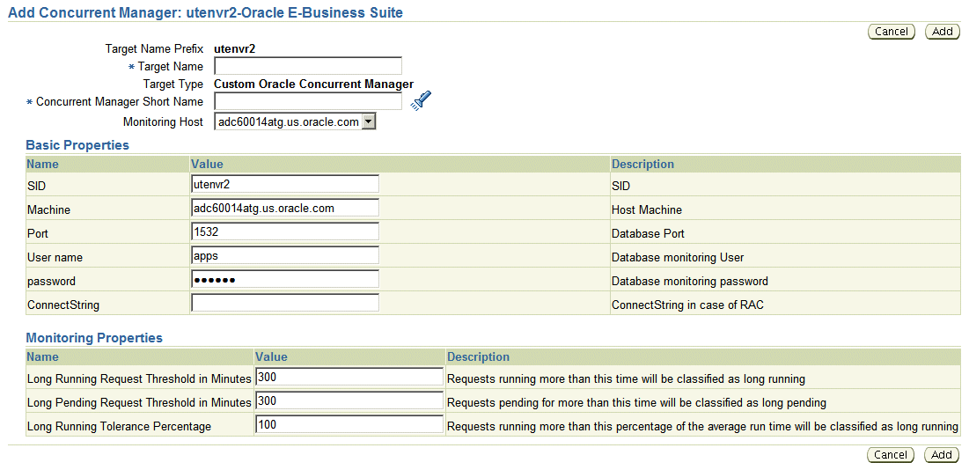Image resolution: width=969 pixels, height=470 pixels.
Task: Click the Long Pending Request Threshold field
Action: coord(349,400)
